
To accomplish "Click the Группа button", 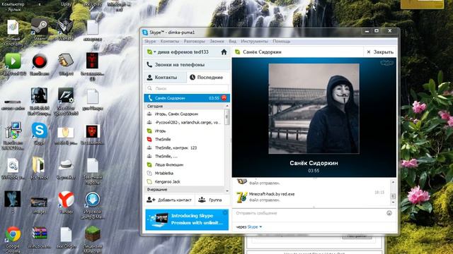I will (212, 200).
